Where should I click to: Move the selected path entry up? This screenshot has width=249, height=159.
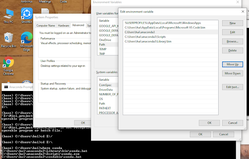click(x=233, y=64)
